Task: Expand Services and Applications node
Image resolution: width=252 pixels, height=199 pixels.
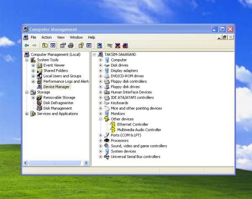Action: 27,114
